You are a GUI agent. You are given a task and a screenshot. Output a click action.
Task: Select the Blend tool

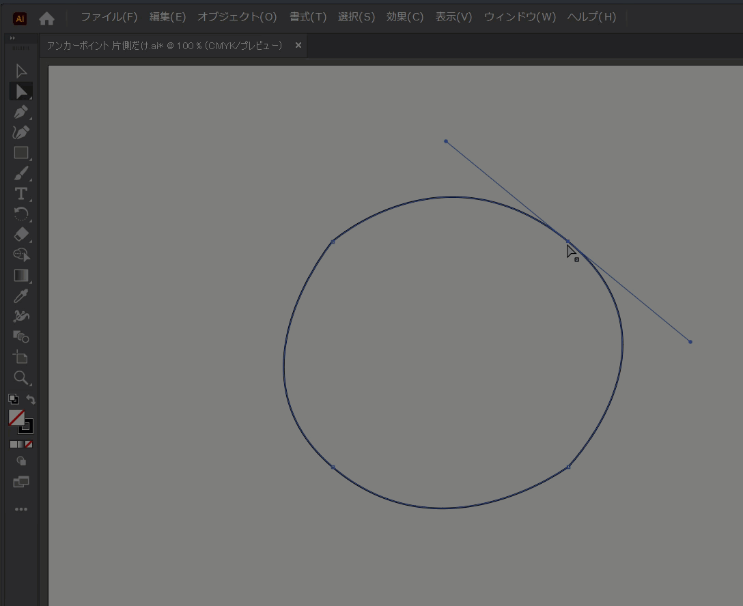click(x=21, y=336)
